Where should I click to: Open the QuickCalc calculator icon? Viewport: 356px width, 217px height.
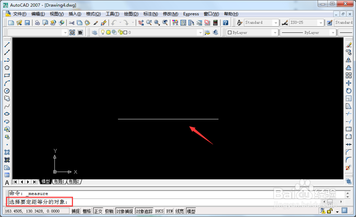[215, 22]
